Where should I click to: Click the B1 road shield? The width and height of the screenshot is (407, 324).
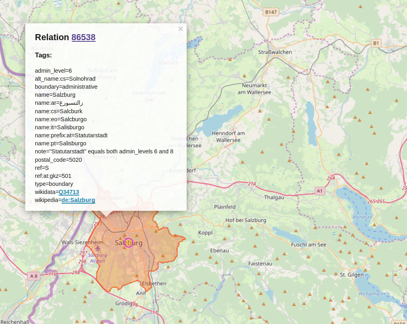(376, 43)
